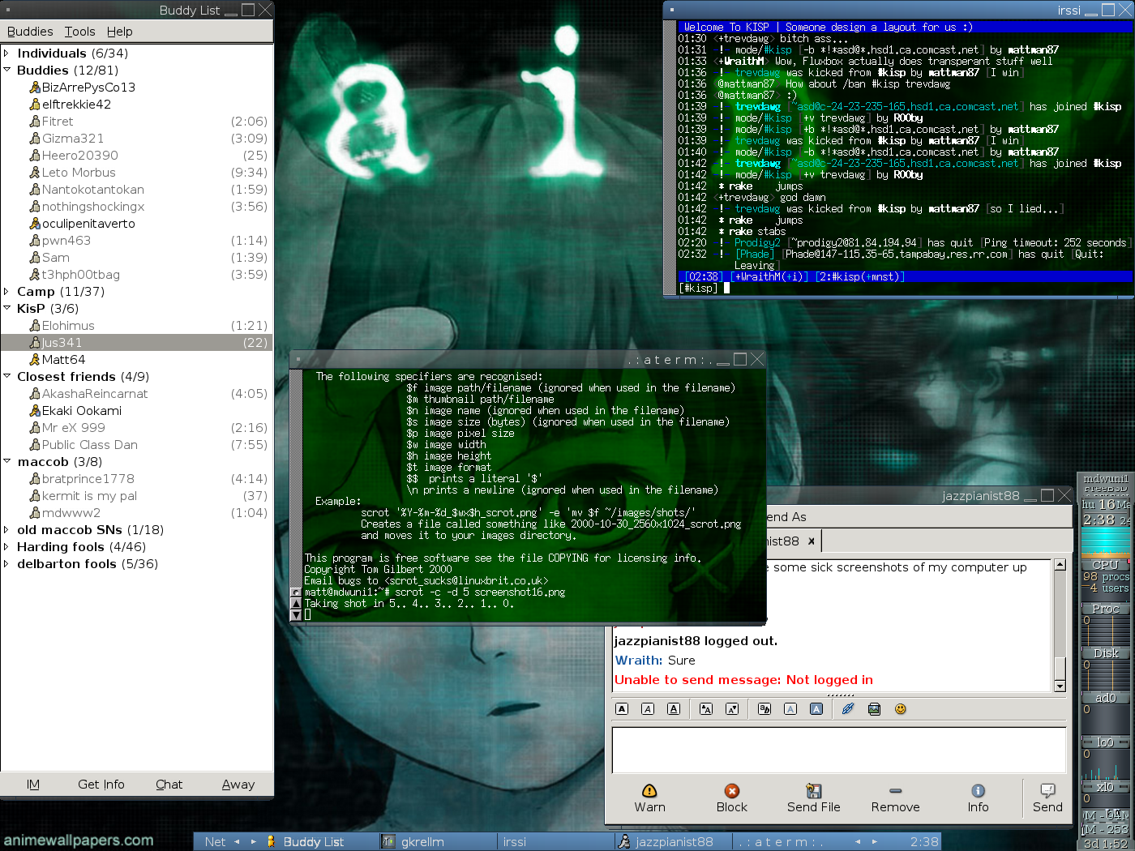Click the insert link chain icon
The image size is (1135, 851).
point(848,709)
